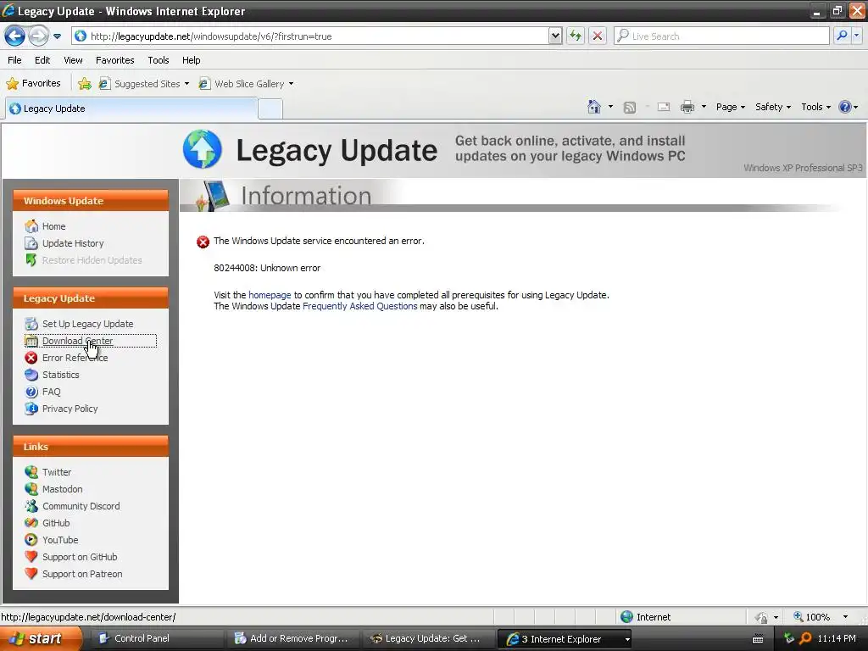Open the Privacy Policy link
The height and width of the screenshot is (651, 868).
point(70,409)
